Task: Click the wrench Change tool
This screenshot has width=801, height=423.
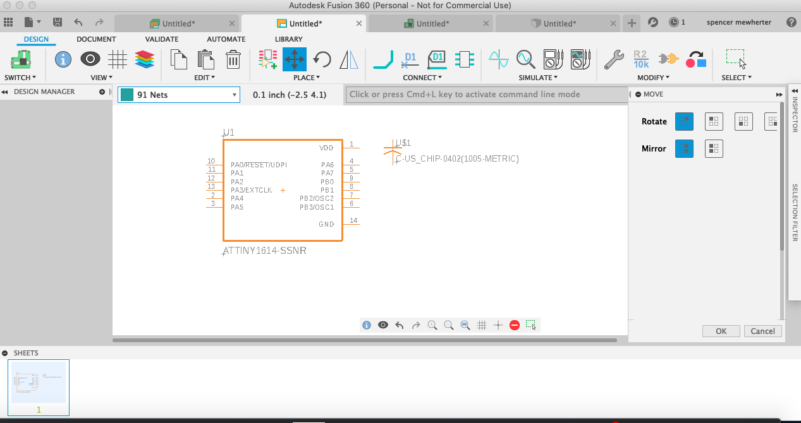Action: coord(614,60)
